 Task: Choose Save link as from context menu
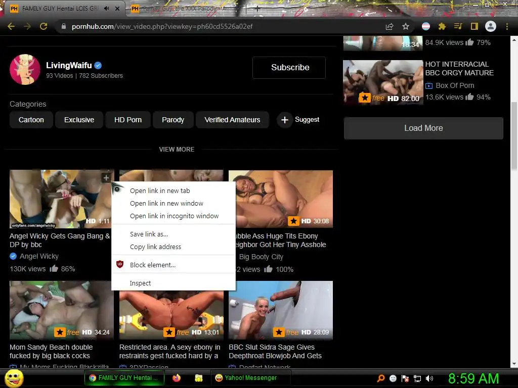pyautogui.click(x=174, y=234)
